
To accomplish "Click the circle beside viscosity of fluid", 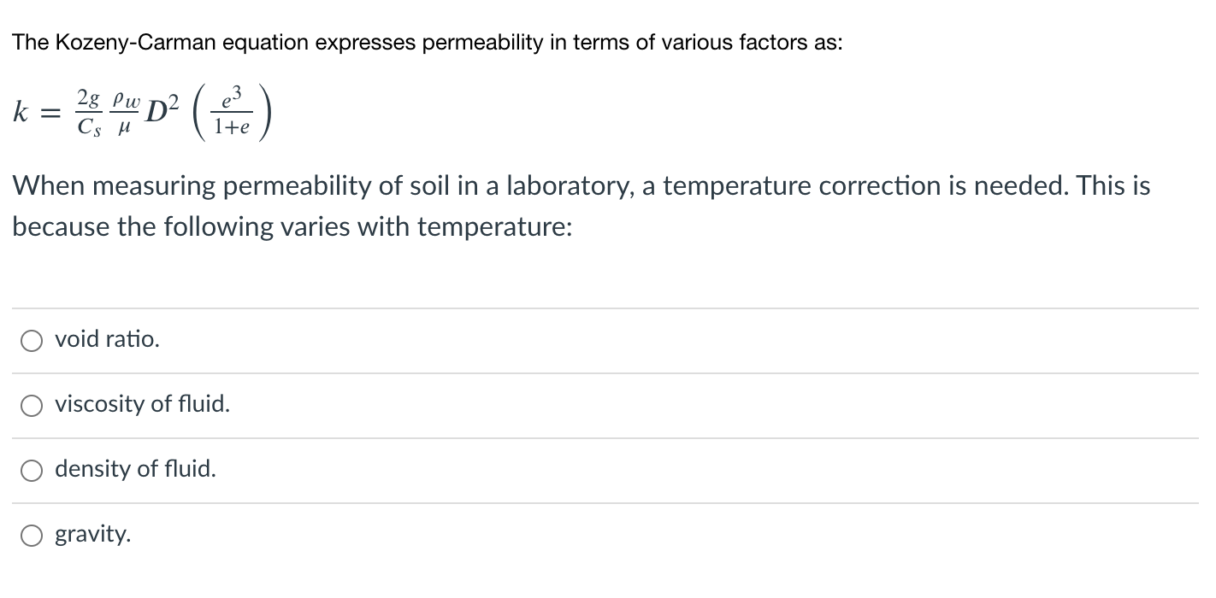I will click(x=31, y=405).
